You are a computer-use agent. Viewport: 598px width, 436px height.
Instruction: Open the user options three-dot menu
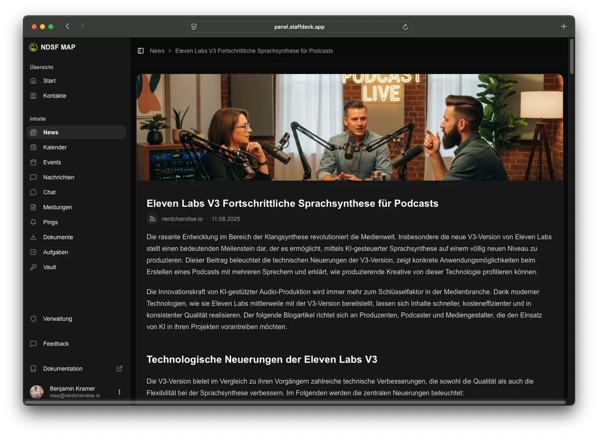coord(120,392)
